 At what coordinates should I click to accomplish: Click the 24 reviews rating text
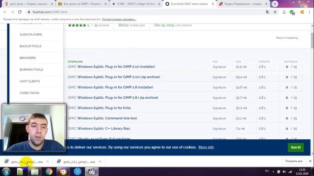tap(102, 25)
